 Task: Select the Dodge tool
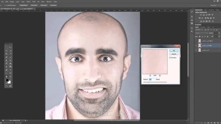[x=10, y=67]
